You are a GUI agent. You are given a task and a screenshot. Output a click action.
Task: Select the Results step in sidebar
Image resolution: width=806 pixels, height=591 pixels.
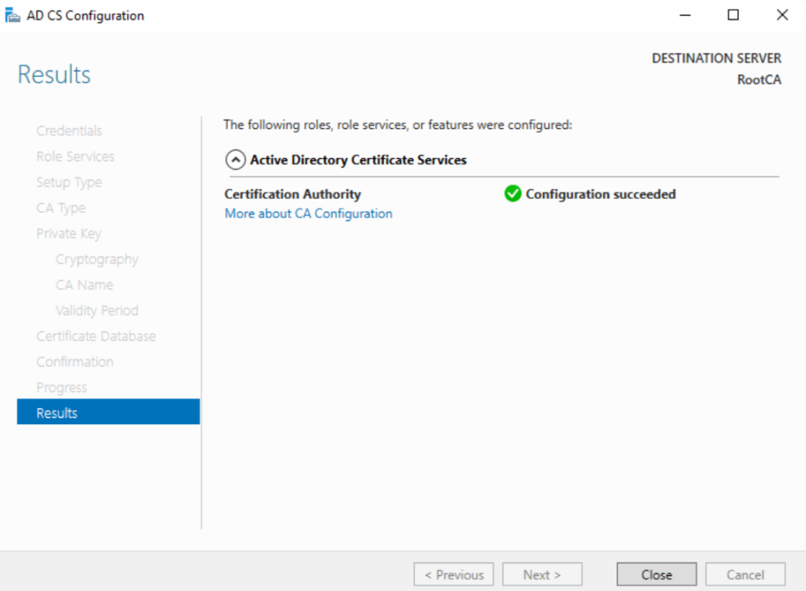click(109, 412)
